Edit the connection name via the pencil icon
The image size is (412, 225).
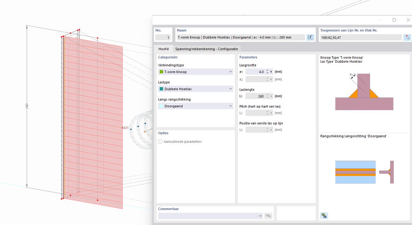point(310,37)
